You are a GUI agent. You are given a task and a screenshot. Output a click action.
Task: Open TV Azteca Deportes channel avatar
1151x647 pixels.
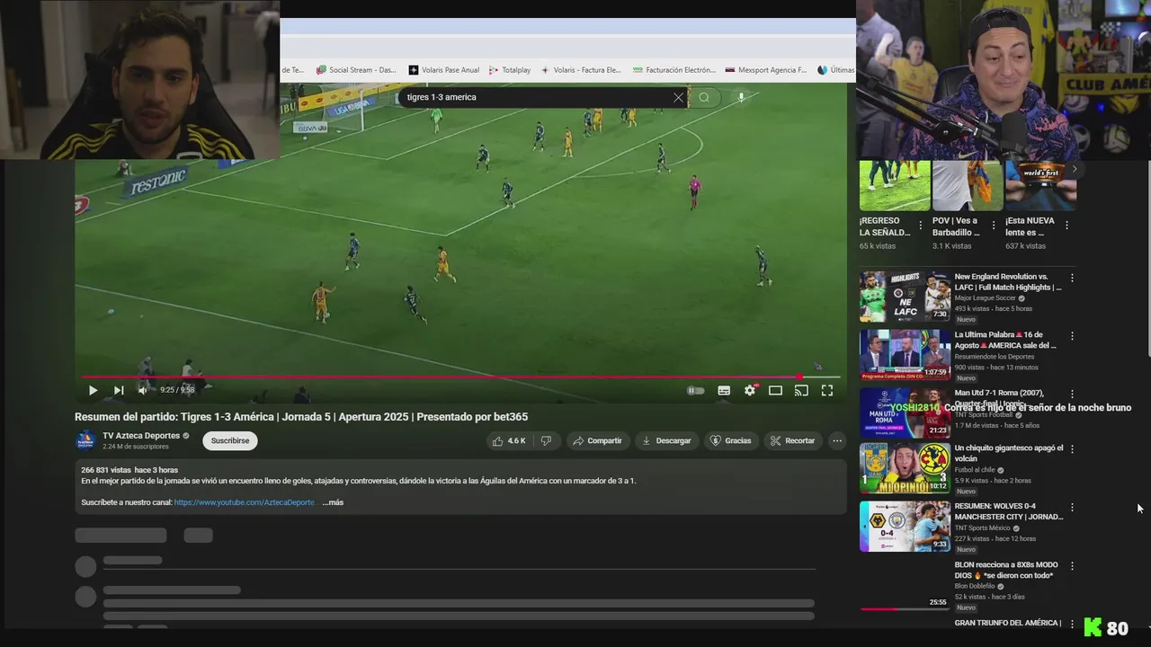[x=85, y=440]
